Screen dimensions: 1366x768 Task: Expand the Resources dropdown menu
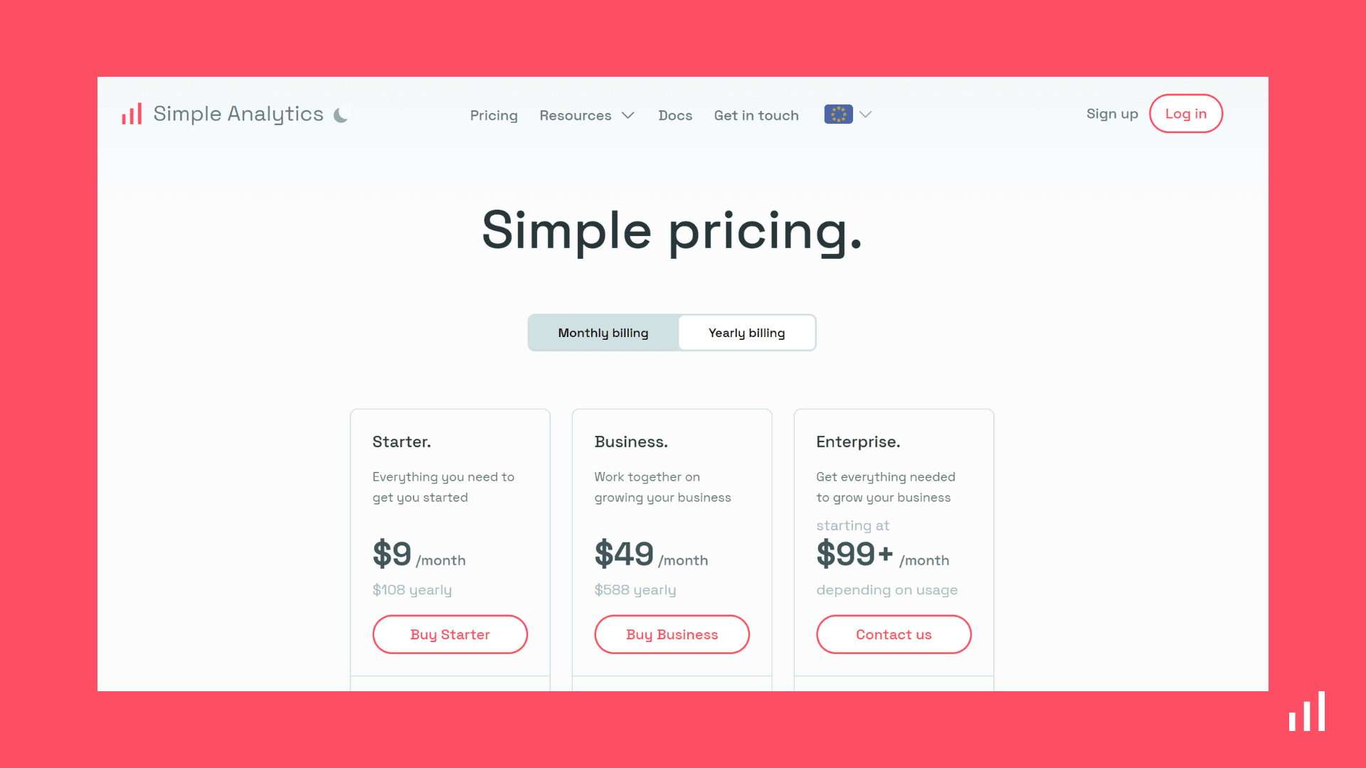coord(587,114)
